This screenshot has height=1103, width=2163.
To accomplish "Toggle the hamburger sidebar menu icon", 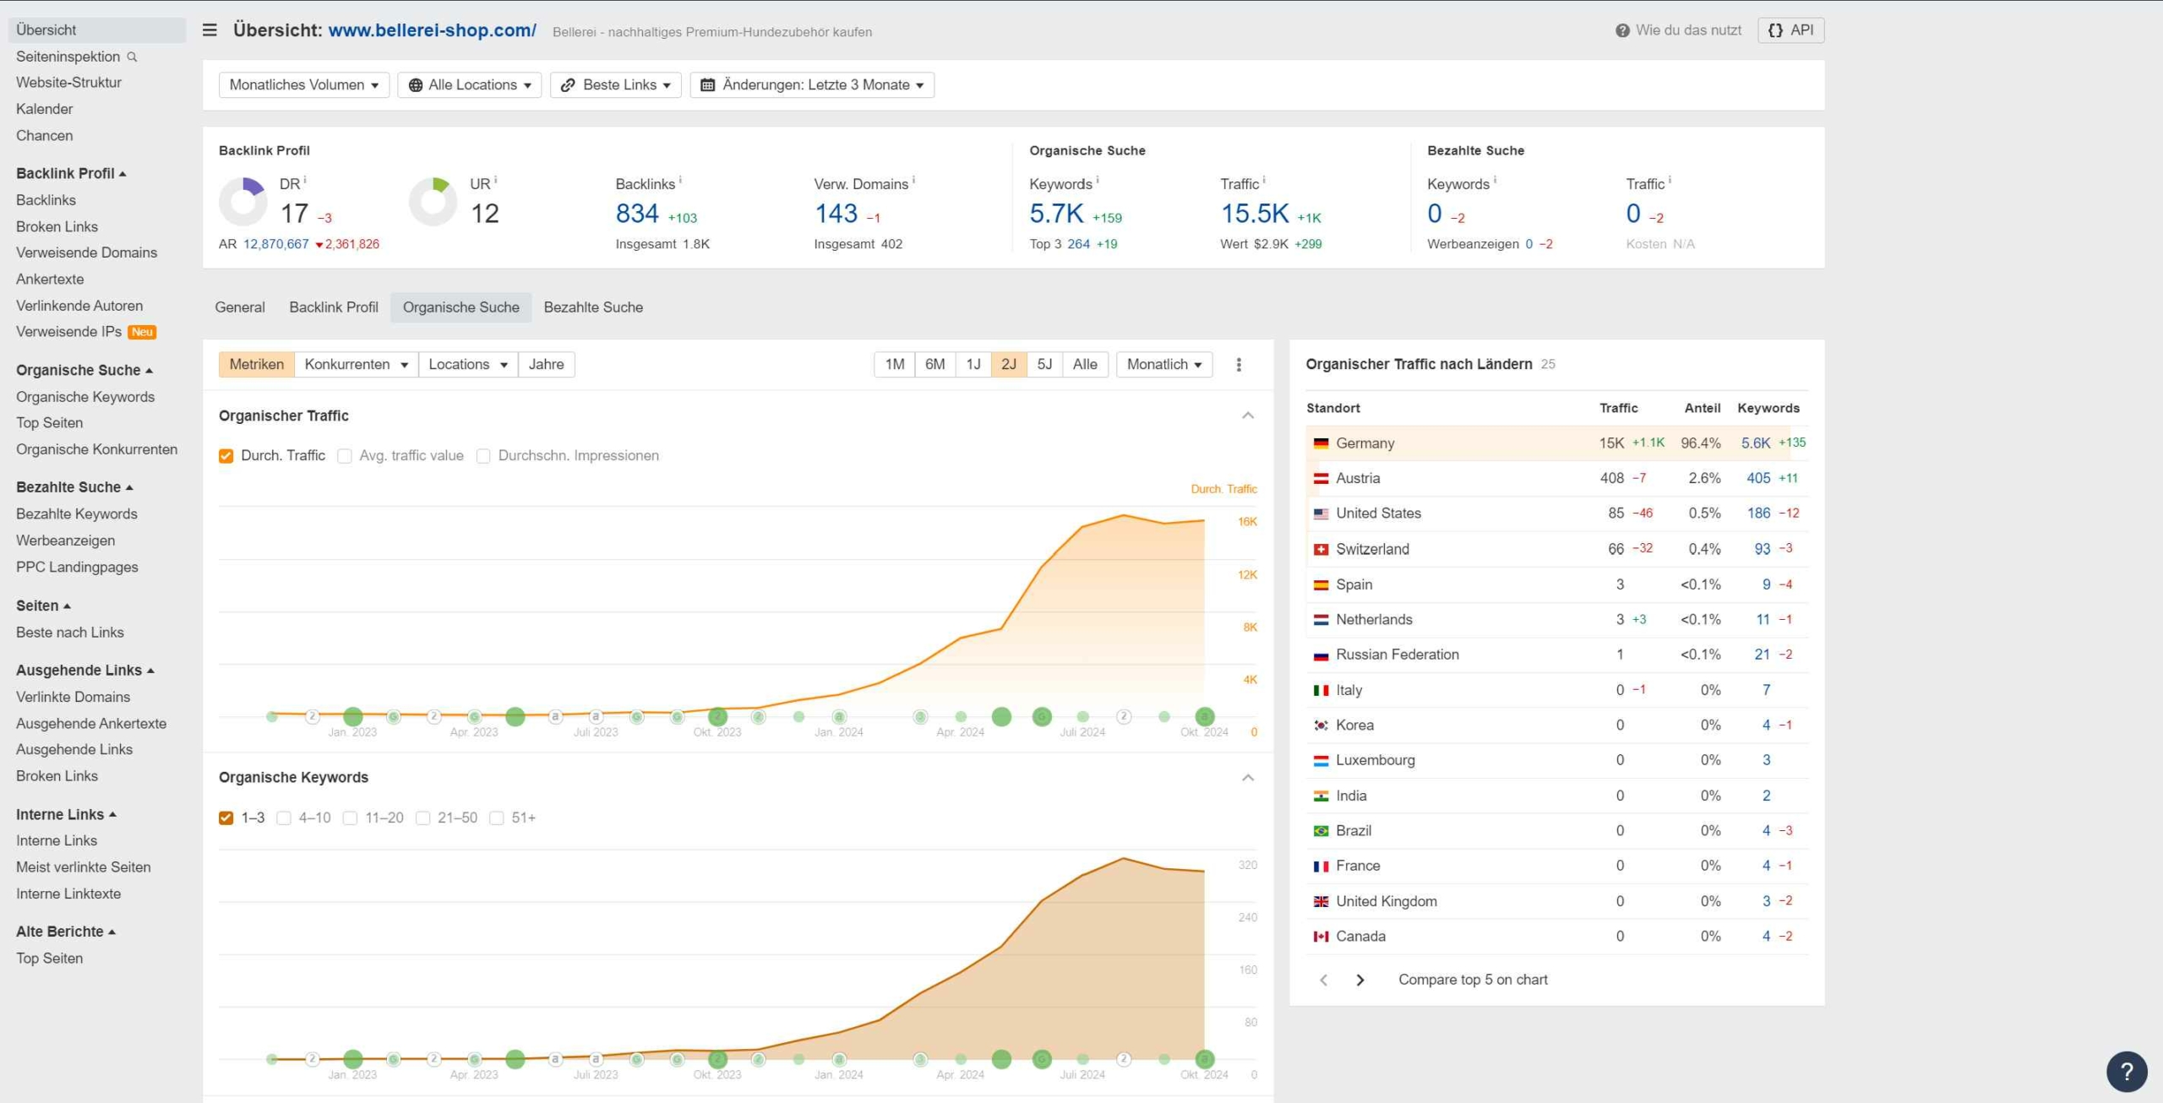I will point(210,30).
